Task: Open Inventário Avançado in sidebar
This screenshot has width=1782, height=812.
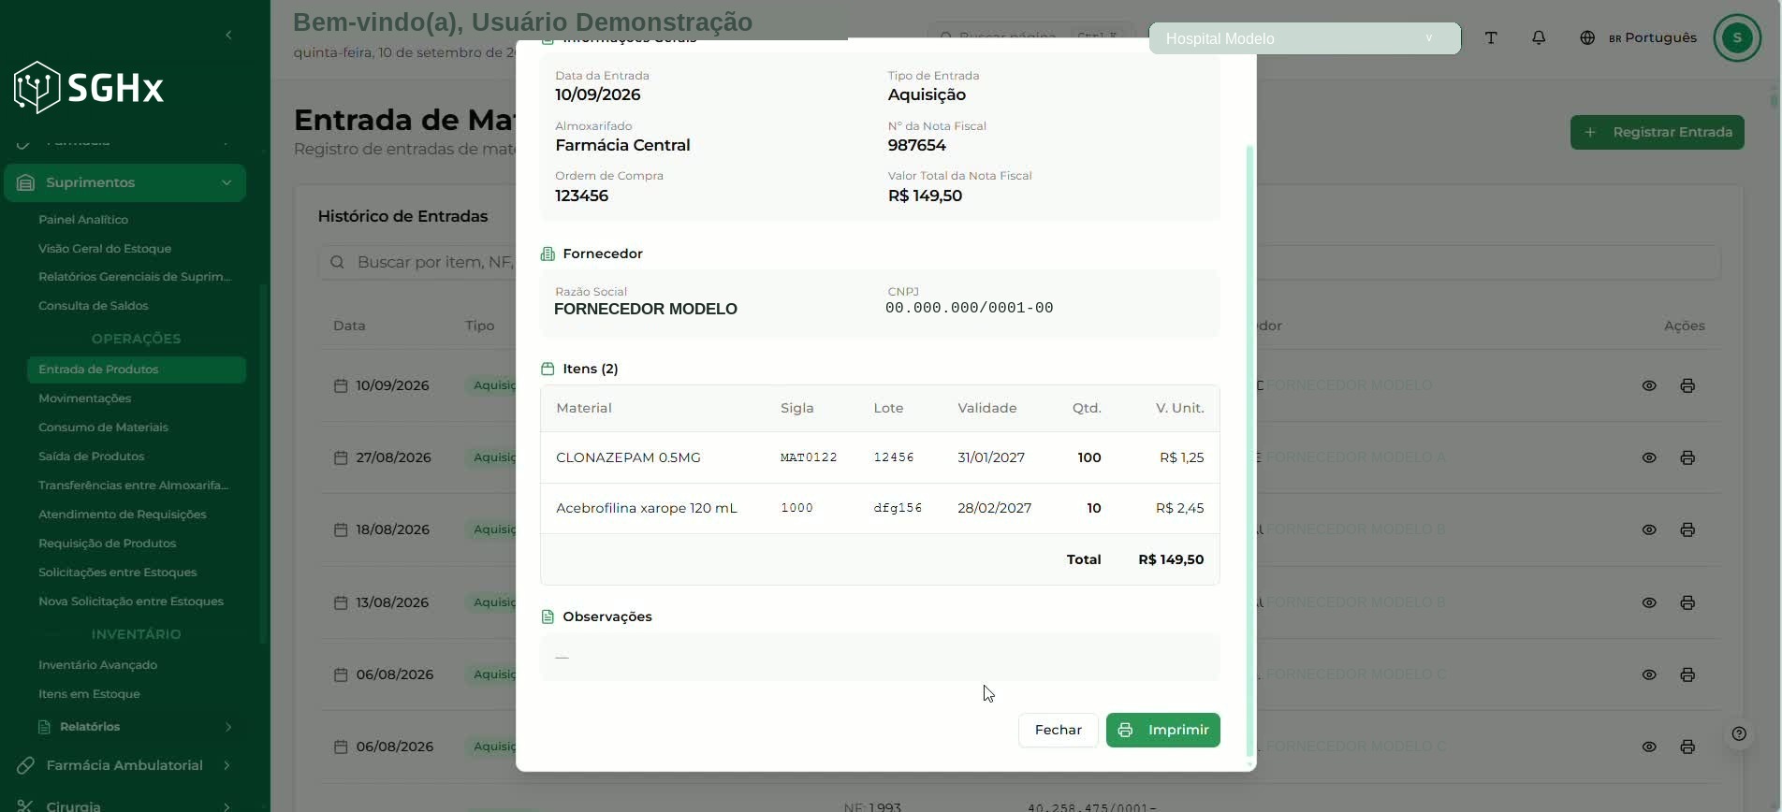Action: pyautogui.click(x=97, y=665)
